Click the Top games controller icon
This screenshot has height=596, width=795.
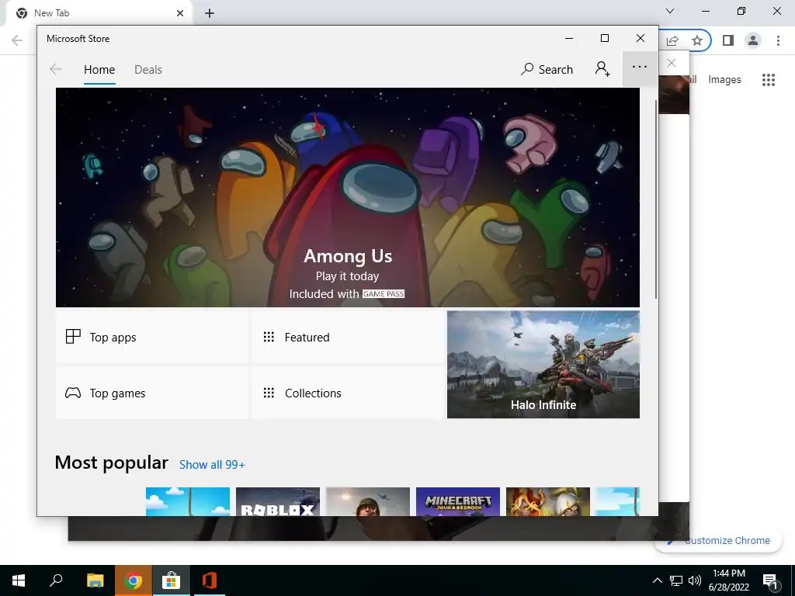[73, 393]
